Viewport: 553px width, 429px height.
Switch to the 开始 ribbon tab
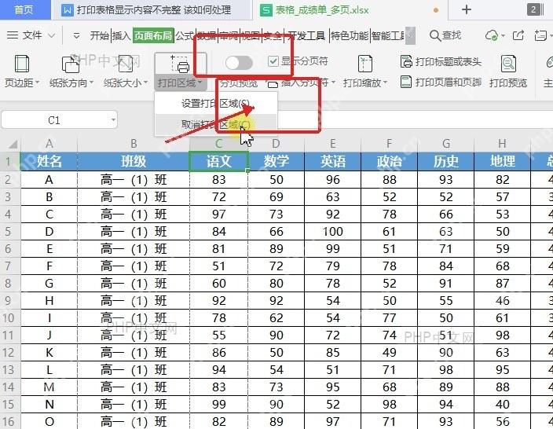coord(100,35)
